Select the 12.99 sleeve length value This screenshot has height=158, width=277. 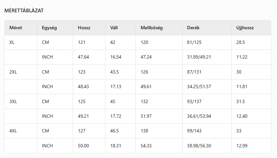[241, 146]
